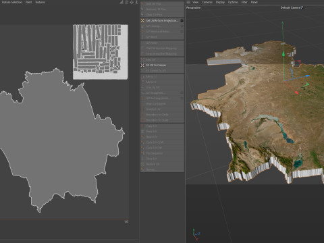Click the Align UV Islands command
The height and width of the screenshot is (243, 324).
[162, 104]
